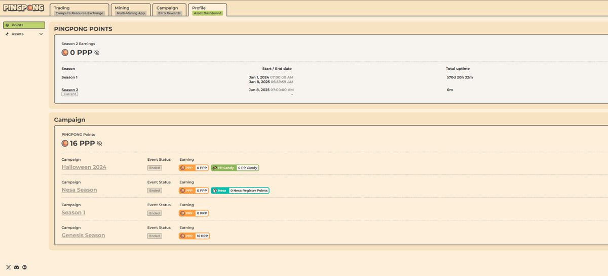Click the PPP coin badge in Genesis Season row
The image size is (608, 276).
[x=187, y=236]
